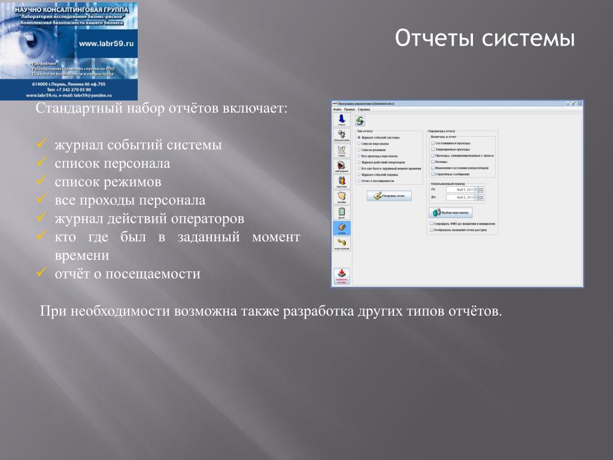613x460 pixels.
Task: Click the text 'отчёт о посещаемости' bullet
Action: click(x=128, y=273)
